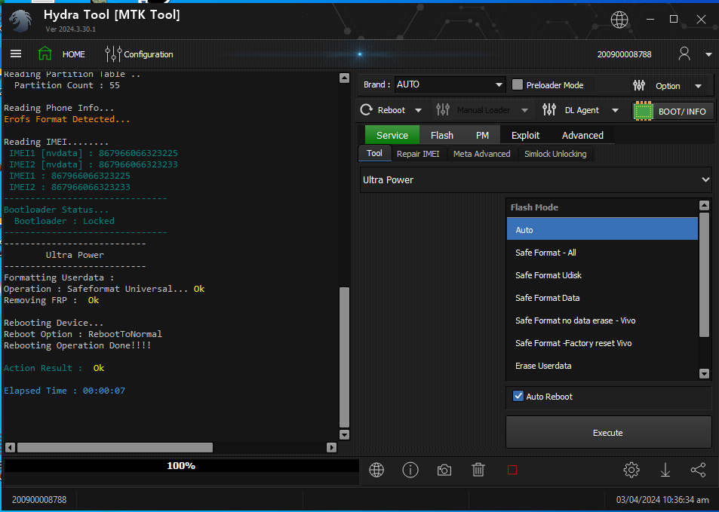This screenshot has height=512, width=719.
Task: Expand the DL Agent dropdown arrow
Action: point(616,110)
